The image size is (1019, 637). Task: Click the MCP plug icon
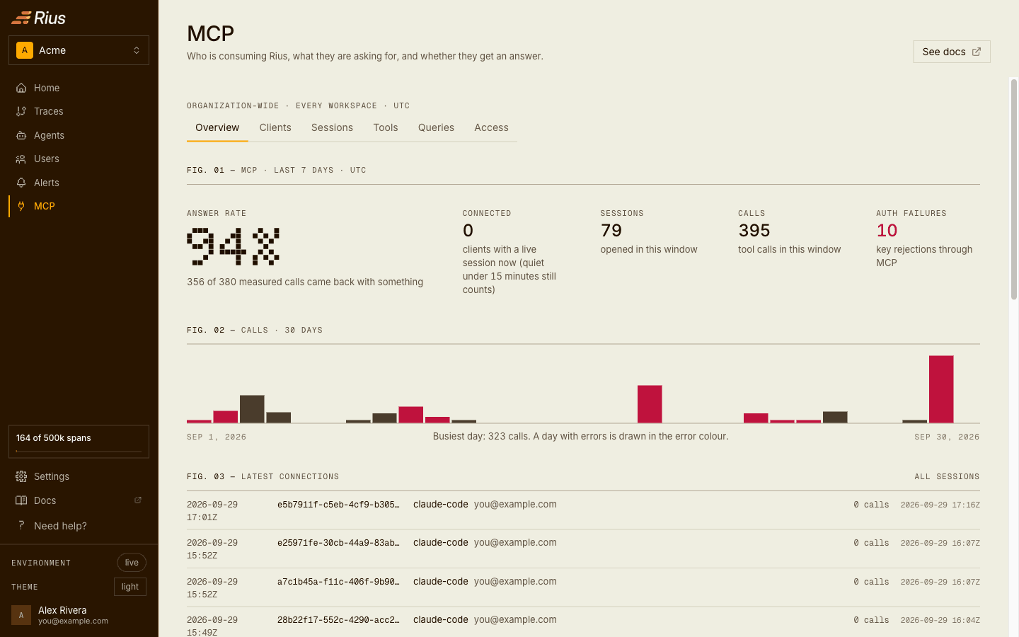[21, 206]
